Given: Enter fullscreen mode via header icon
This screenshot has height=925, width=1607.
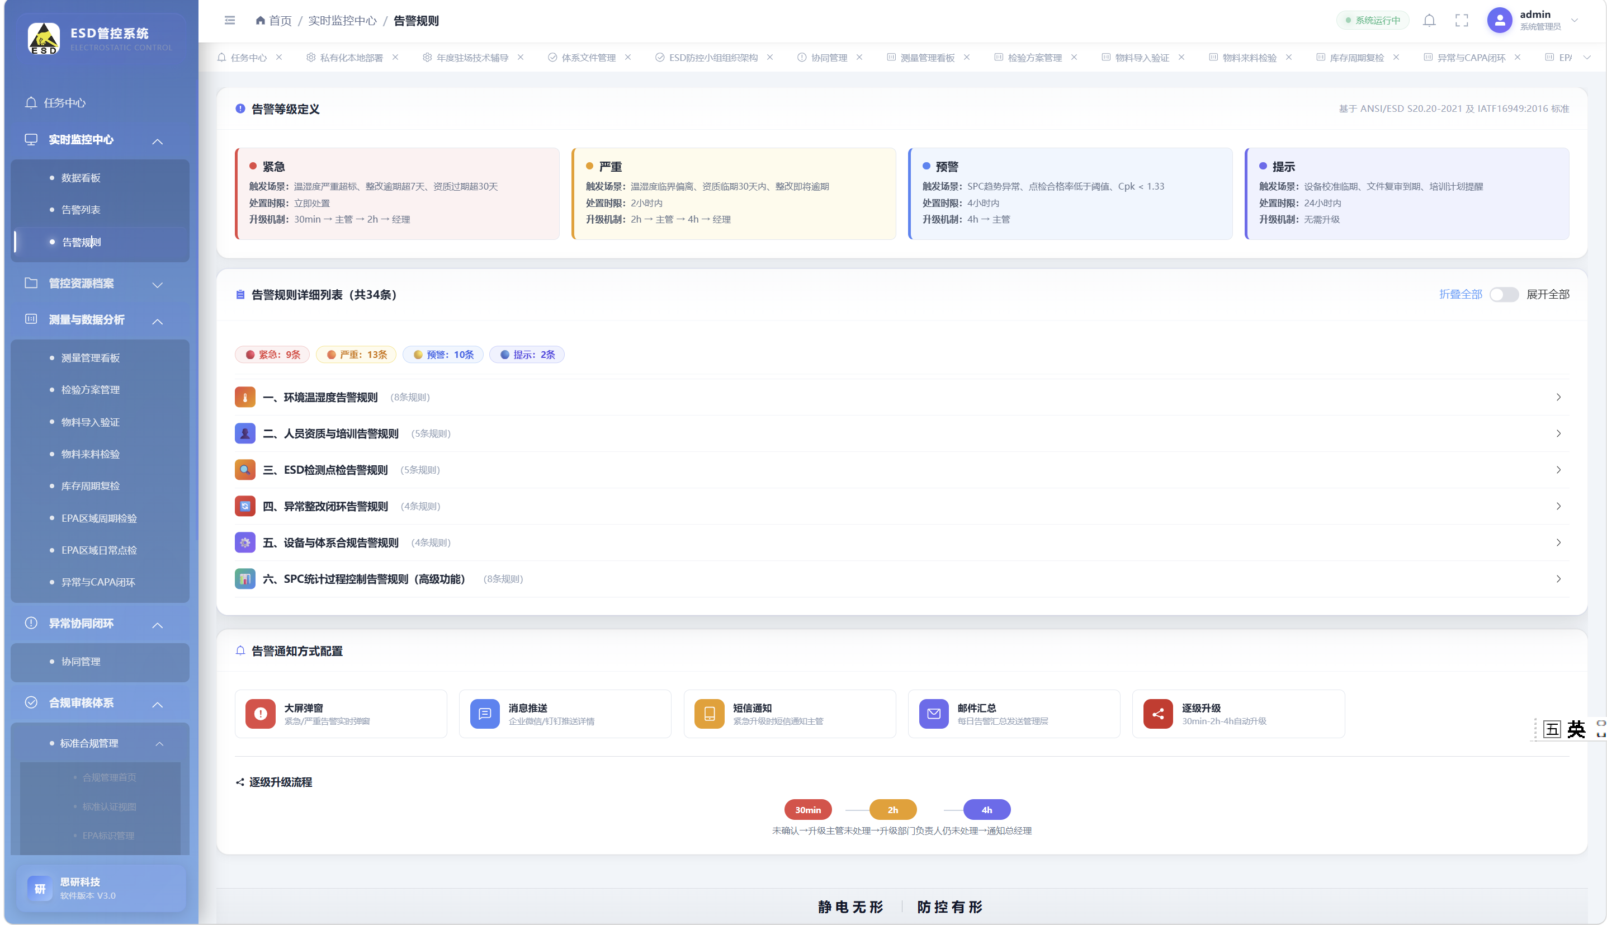Looking at the screenshot, I should [1462, 20].
